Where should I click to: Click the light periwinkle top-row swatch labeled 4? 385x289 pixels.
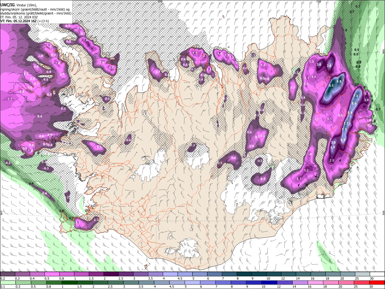click(x=170, y=274)
